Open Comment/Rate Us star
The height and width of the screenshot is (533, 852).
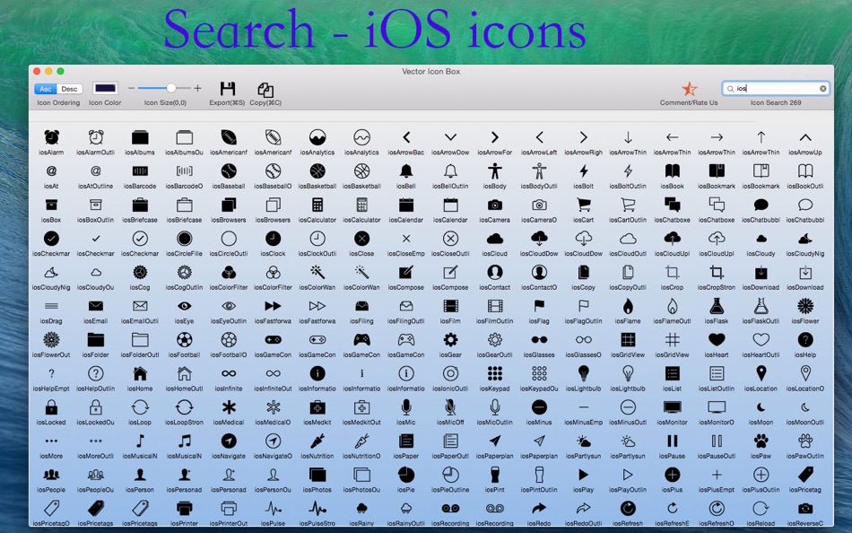click(x=689, y=88)
